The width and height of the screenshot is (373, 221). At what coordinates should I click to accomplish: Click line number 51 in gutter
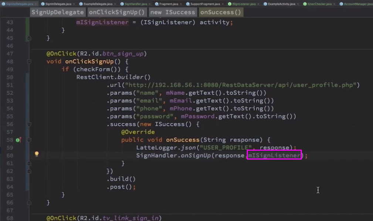10,85
